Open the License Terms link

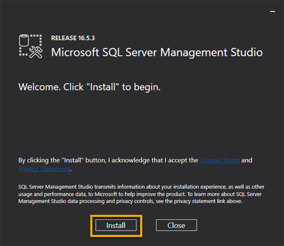coord(220,160)
